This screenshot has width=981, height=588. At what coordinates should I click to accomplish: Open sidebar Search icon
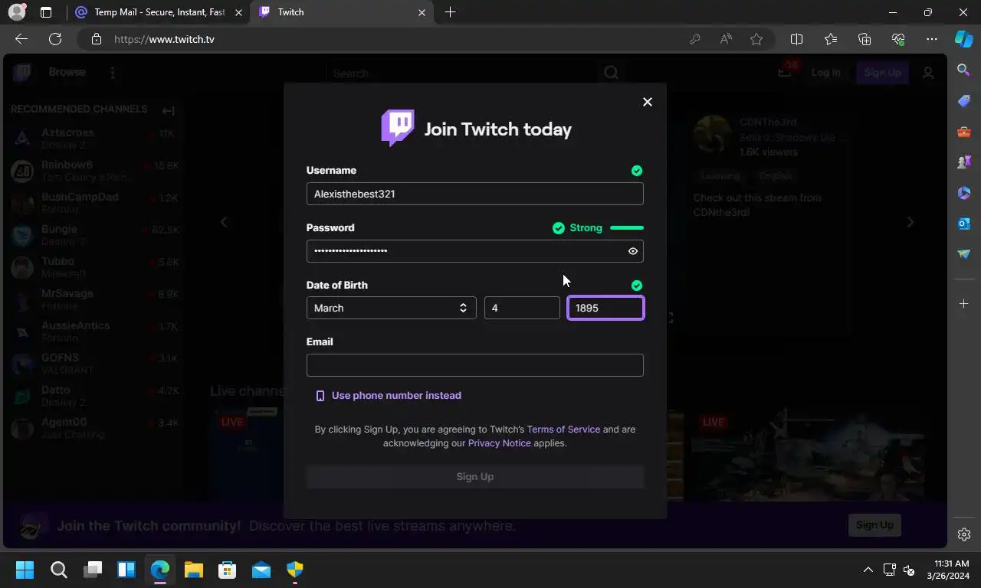(x=964, y=70)
